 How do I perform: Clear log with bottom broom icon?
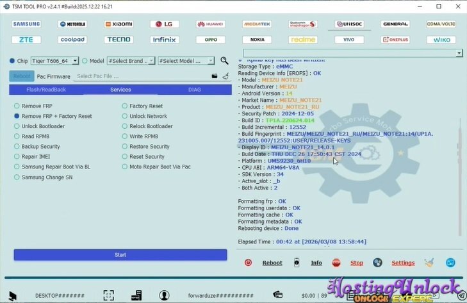[429, 263]
